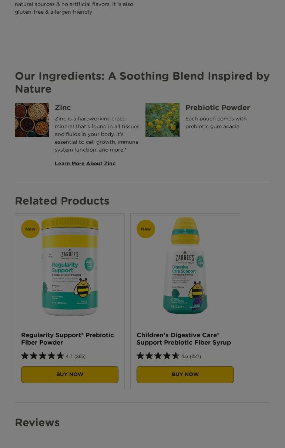Click the first star of the 4.7 rating

point(25,356)
